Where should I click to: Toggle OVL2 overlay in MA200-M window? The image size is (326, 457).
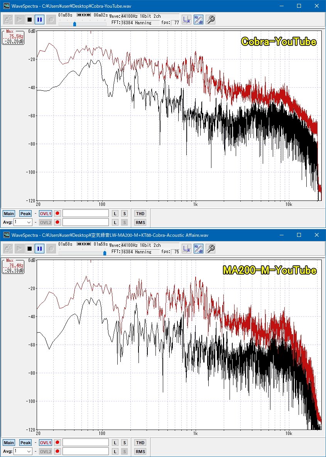pyautogui.click(x=46, y=452)
